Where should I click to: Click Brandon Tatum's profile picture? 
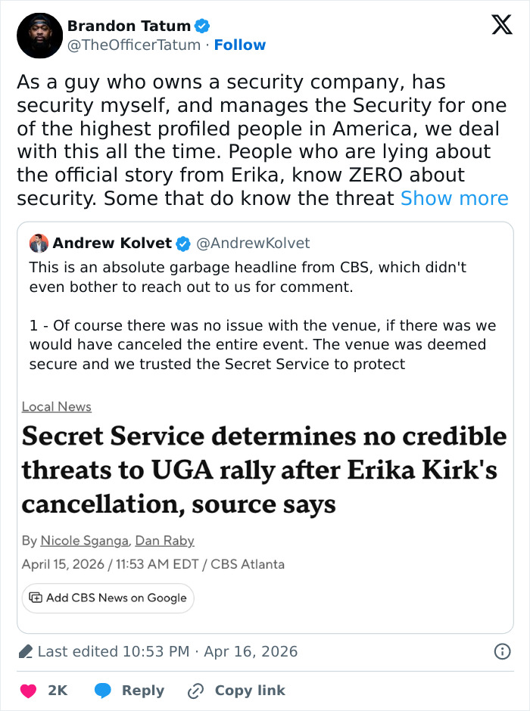[x=39, y=36]
